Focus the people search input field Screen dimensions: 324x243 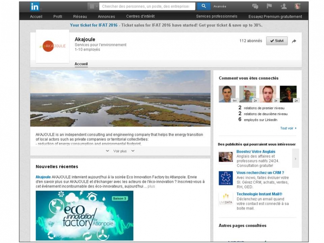[147, 7]
